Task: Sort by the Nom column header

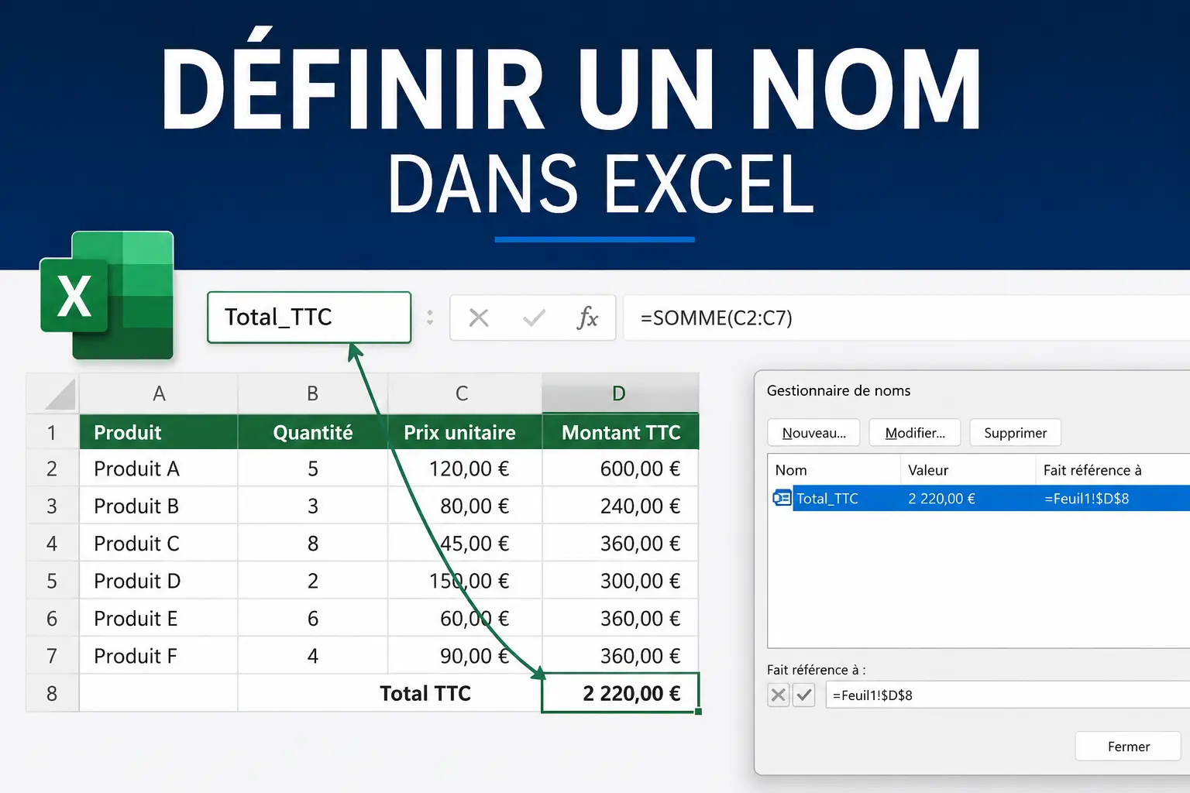Action: 834,470
